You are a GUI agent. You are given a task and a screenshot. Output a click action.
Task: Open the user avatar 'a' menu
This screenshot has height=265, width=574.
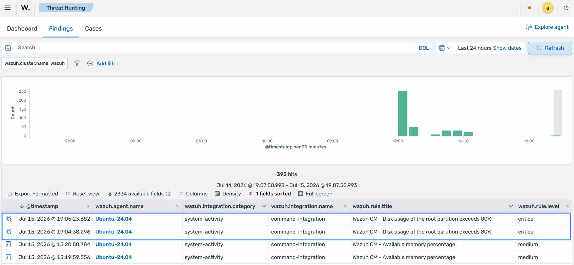point(548,8)
